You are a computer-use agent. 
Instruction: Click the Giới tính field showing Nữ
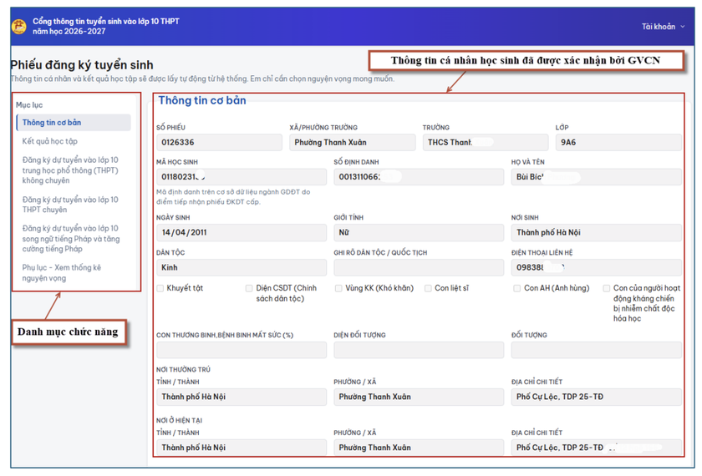click(418, 233)
